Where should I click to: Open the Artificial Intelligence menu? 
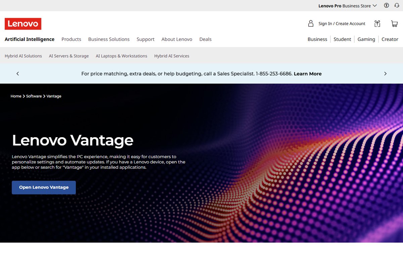30,39
